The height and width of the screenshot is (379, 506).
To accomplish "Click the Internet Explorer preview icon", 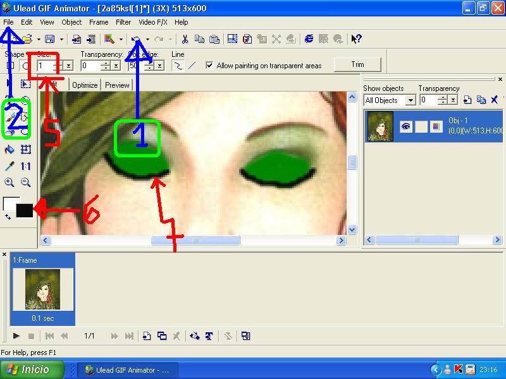I will coord(309,39).
